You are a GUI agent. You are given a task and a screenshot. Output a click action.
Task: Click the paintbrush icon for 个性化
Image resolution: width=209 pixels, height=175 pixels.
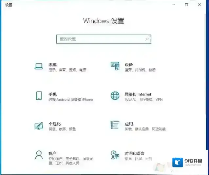pyautogui.click(x=39, y=126)
